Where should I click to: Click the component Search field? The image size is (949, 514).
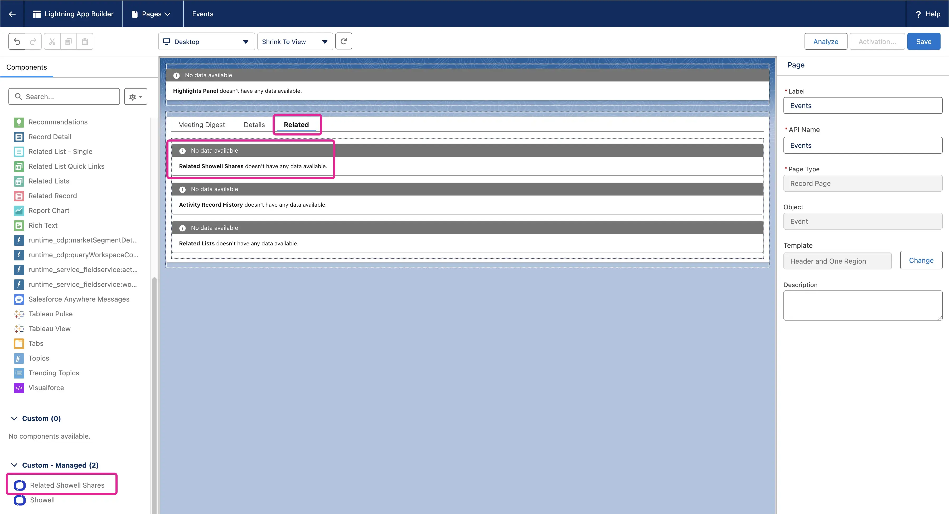tap(64, 96)
